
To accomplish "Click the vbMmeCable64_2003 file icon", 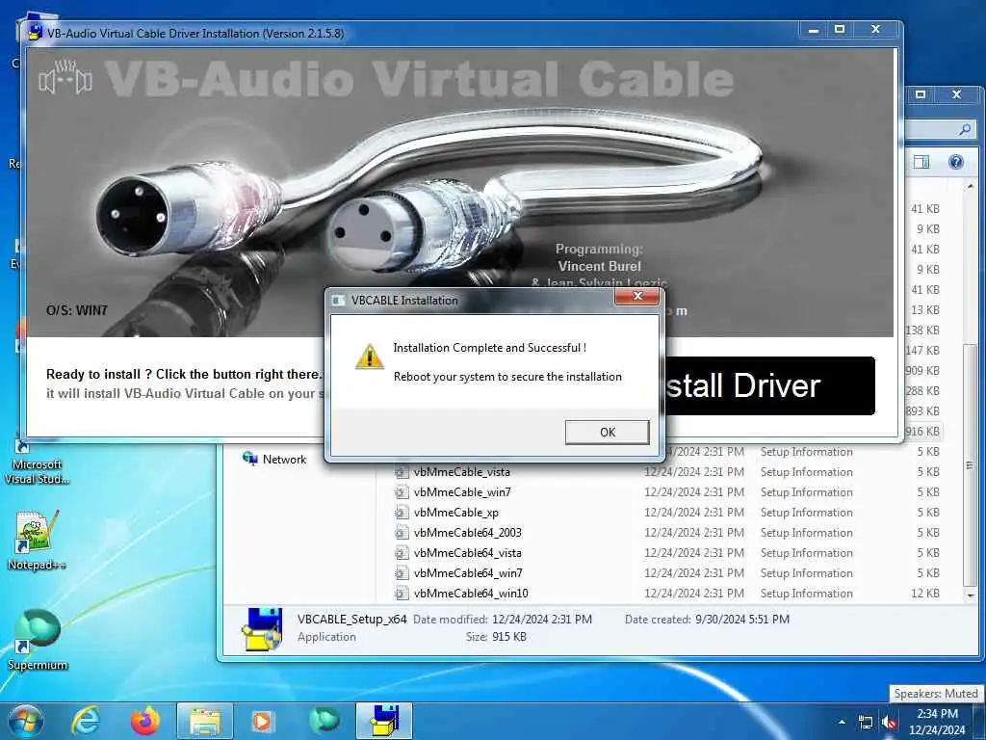I will click(402, 532).
